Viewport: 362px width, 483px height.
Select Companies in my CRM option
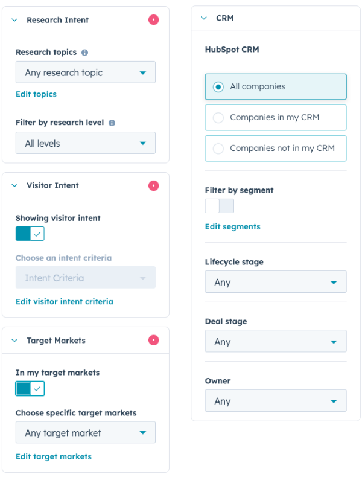[276, 117]
